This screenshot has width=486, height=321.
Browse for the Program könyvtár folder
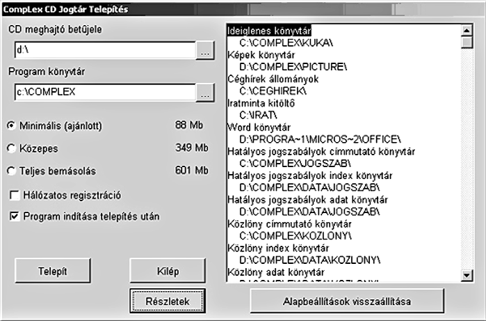click(x=205, y=92)
